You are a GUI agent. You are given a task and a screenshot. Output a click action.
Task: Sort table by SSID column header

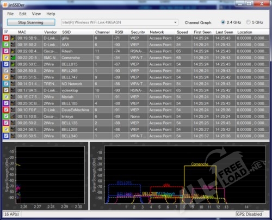66,32
